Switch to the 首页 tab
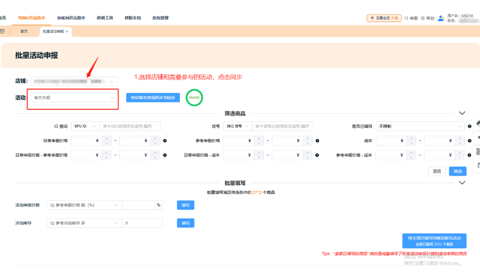This screenshot has height=278, width=480. coord(24,32)
